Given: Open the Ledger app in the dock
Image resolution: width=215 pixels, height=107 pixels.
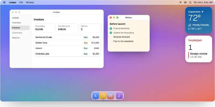Looking at the screenshot, I should [x=96, y=96].
